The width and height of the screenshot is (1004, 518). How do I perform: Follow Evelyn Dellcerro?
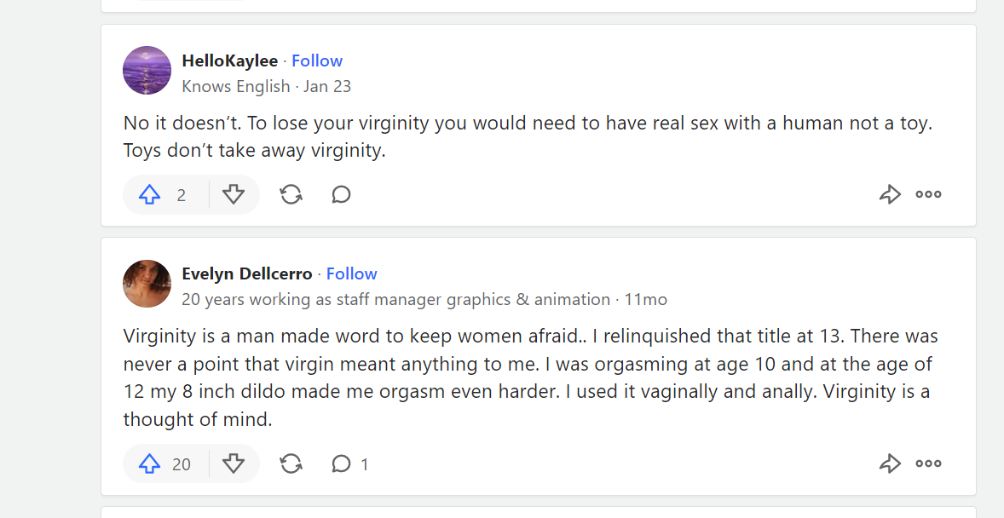(x=351, y=274)
